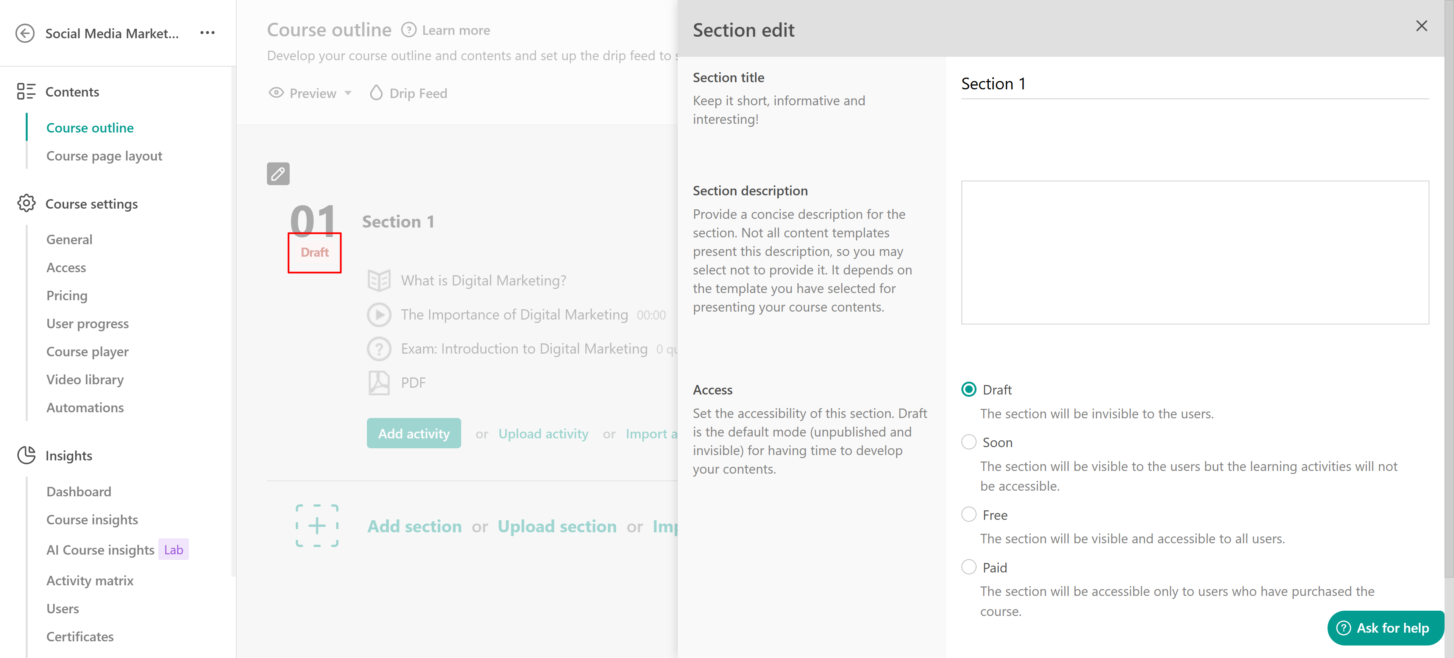Click the Drip Feed droplet icon
Viewport: 1454px width, 658px height.
tap(376, 93)
